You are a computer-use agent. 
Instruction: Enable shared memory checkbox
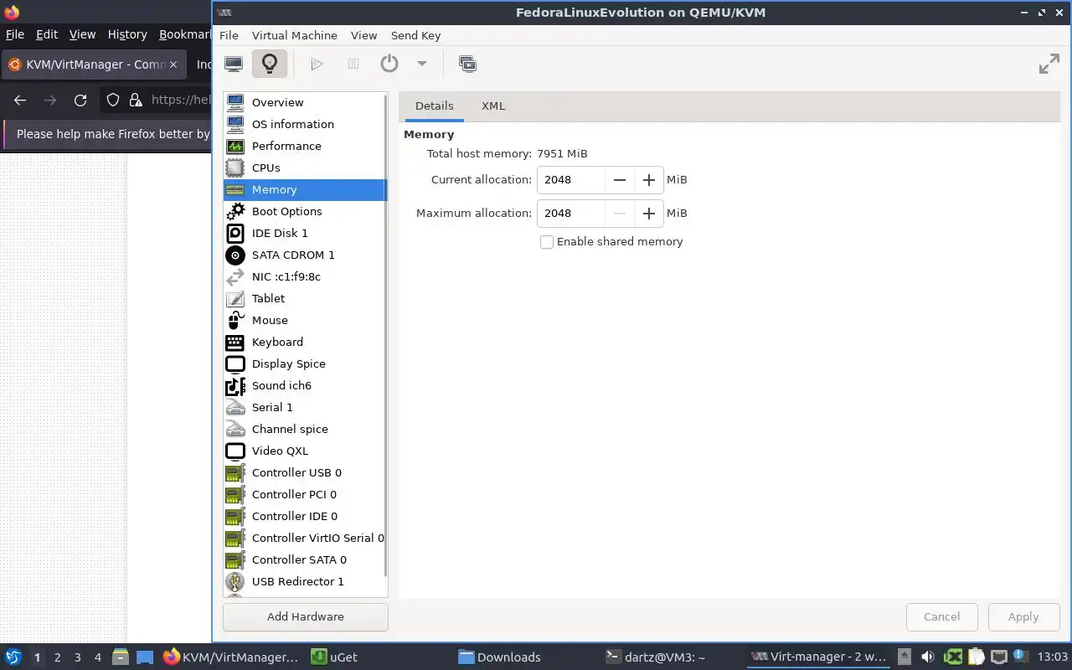[547, 242]
